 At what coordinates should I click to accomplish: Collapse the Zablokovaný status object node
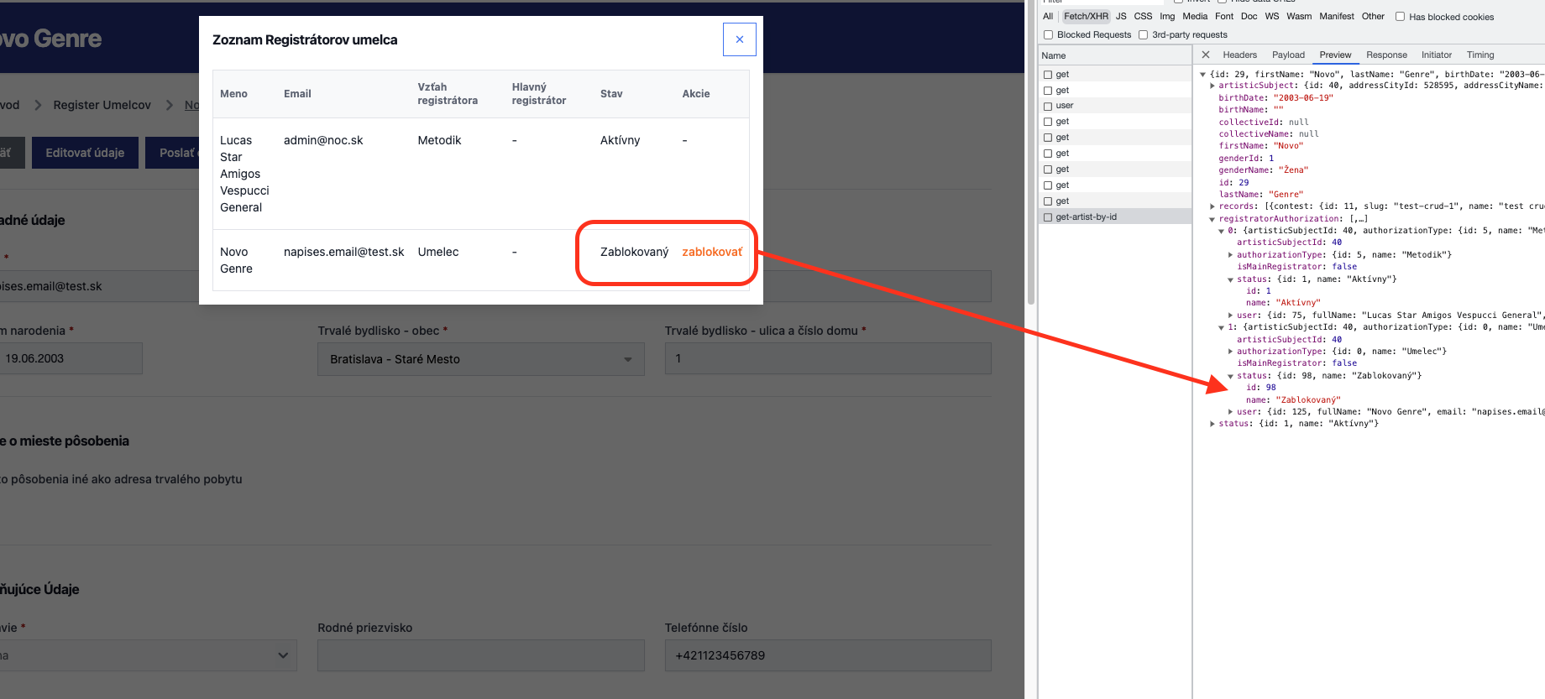coord(1230,376)
